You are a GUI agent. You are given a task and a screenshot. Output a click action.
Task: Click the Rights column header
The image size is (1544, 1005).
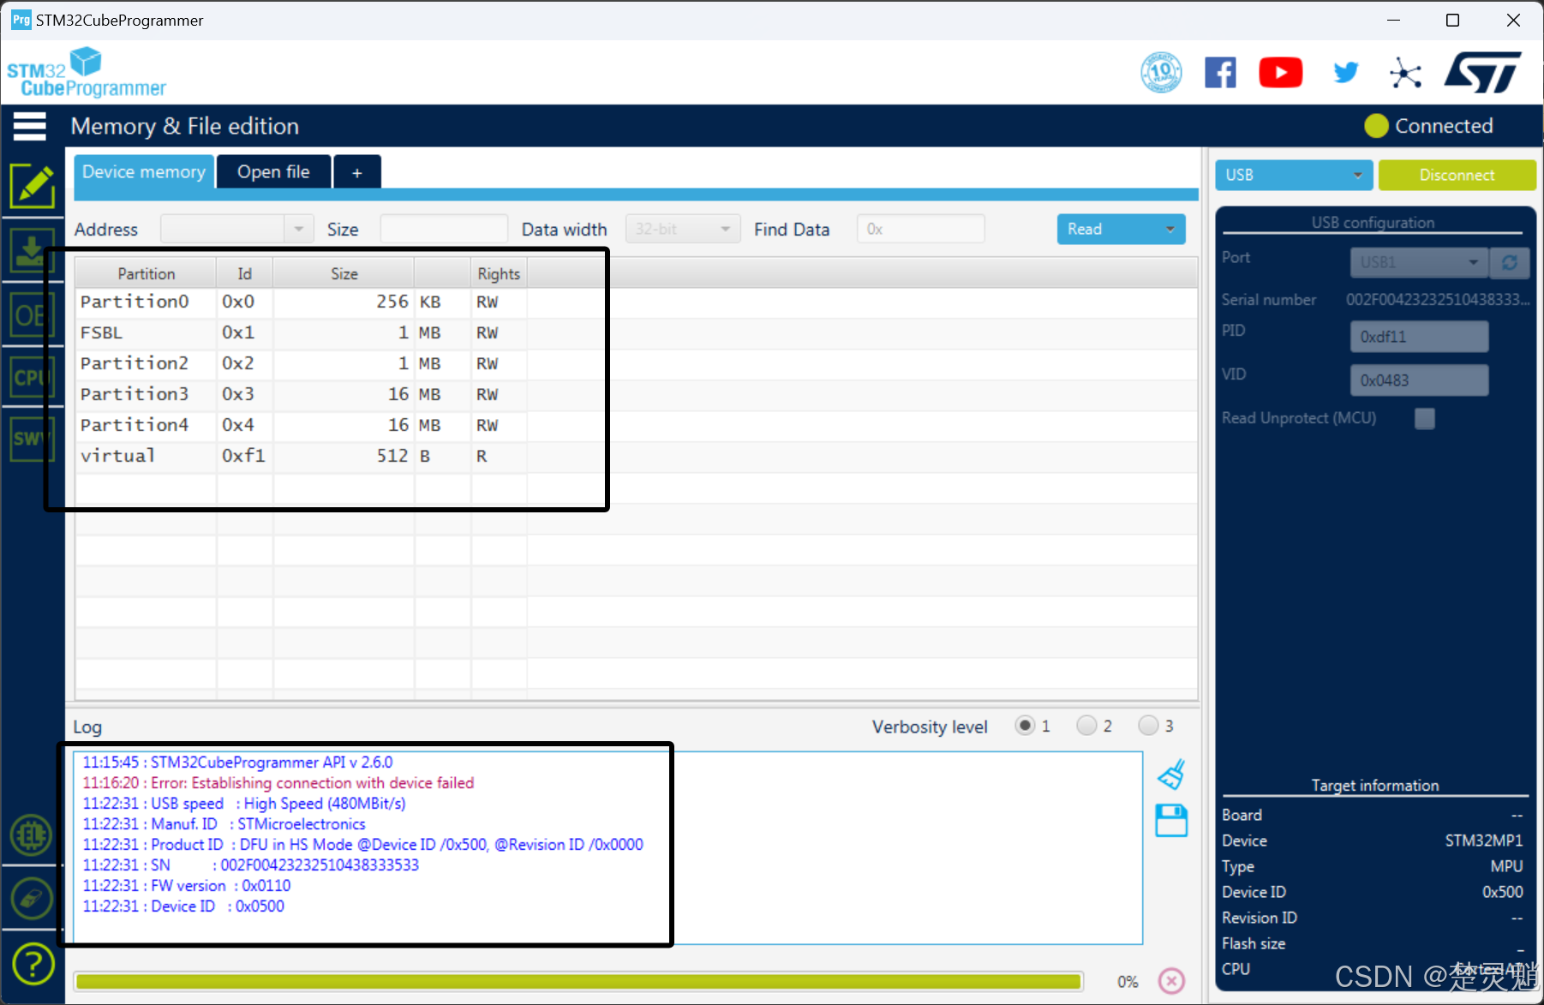[499, 273]
